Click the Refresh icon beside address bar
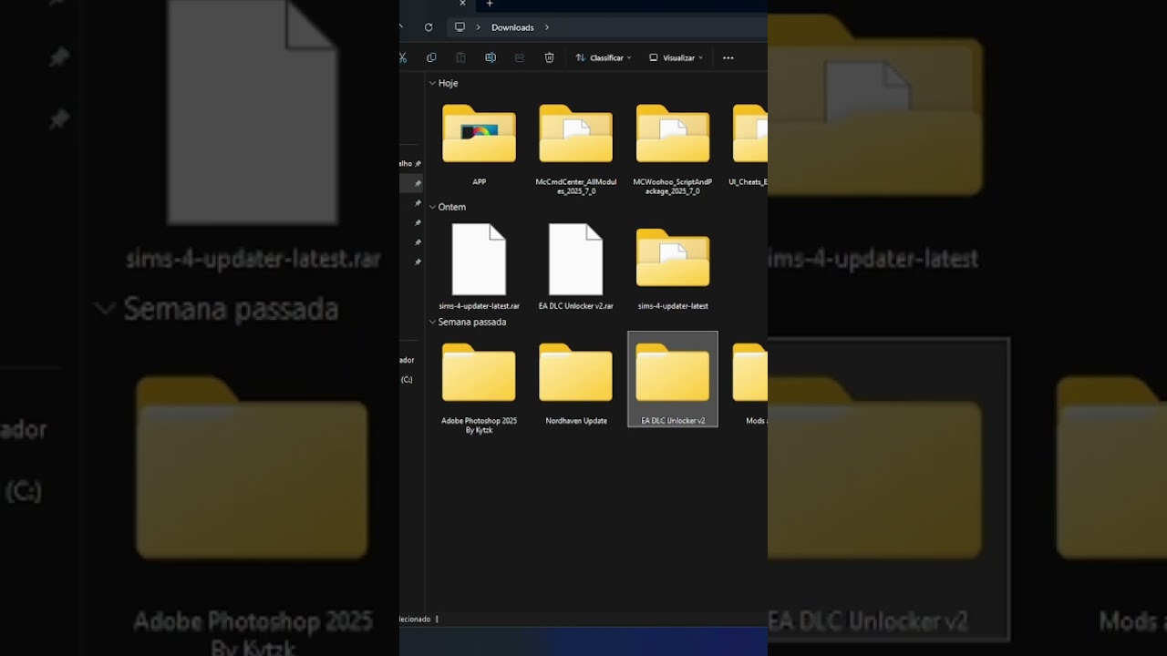This screenshot has height=656, width=1167. tap(429, 27)
